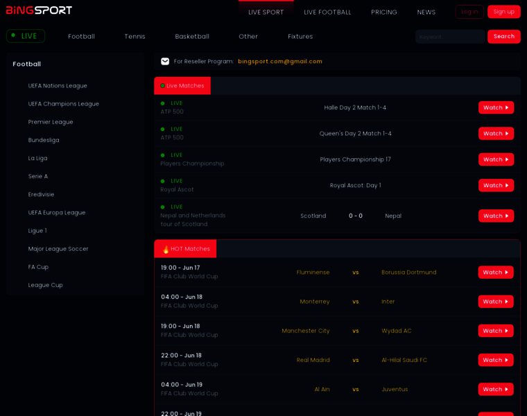The height and width of the screenshot is (416, 527).
Task: Open LIVE FOOTBALL menu item
Action: [327, 12]
